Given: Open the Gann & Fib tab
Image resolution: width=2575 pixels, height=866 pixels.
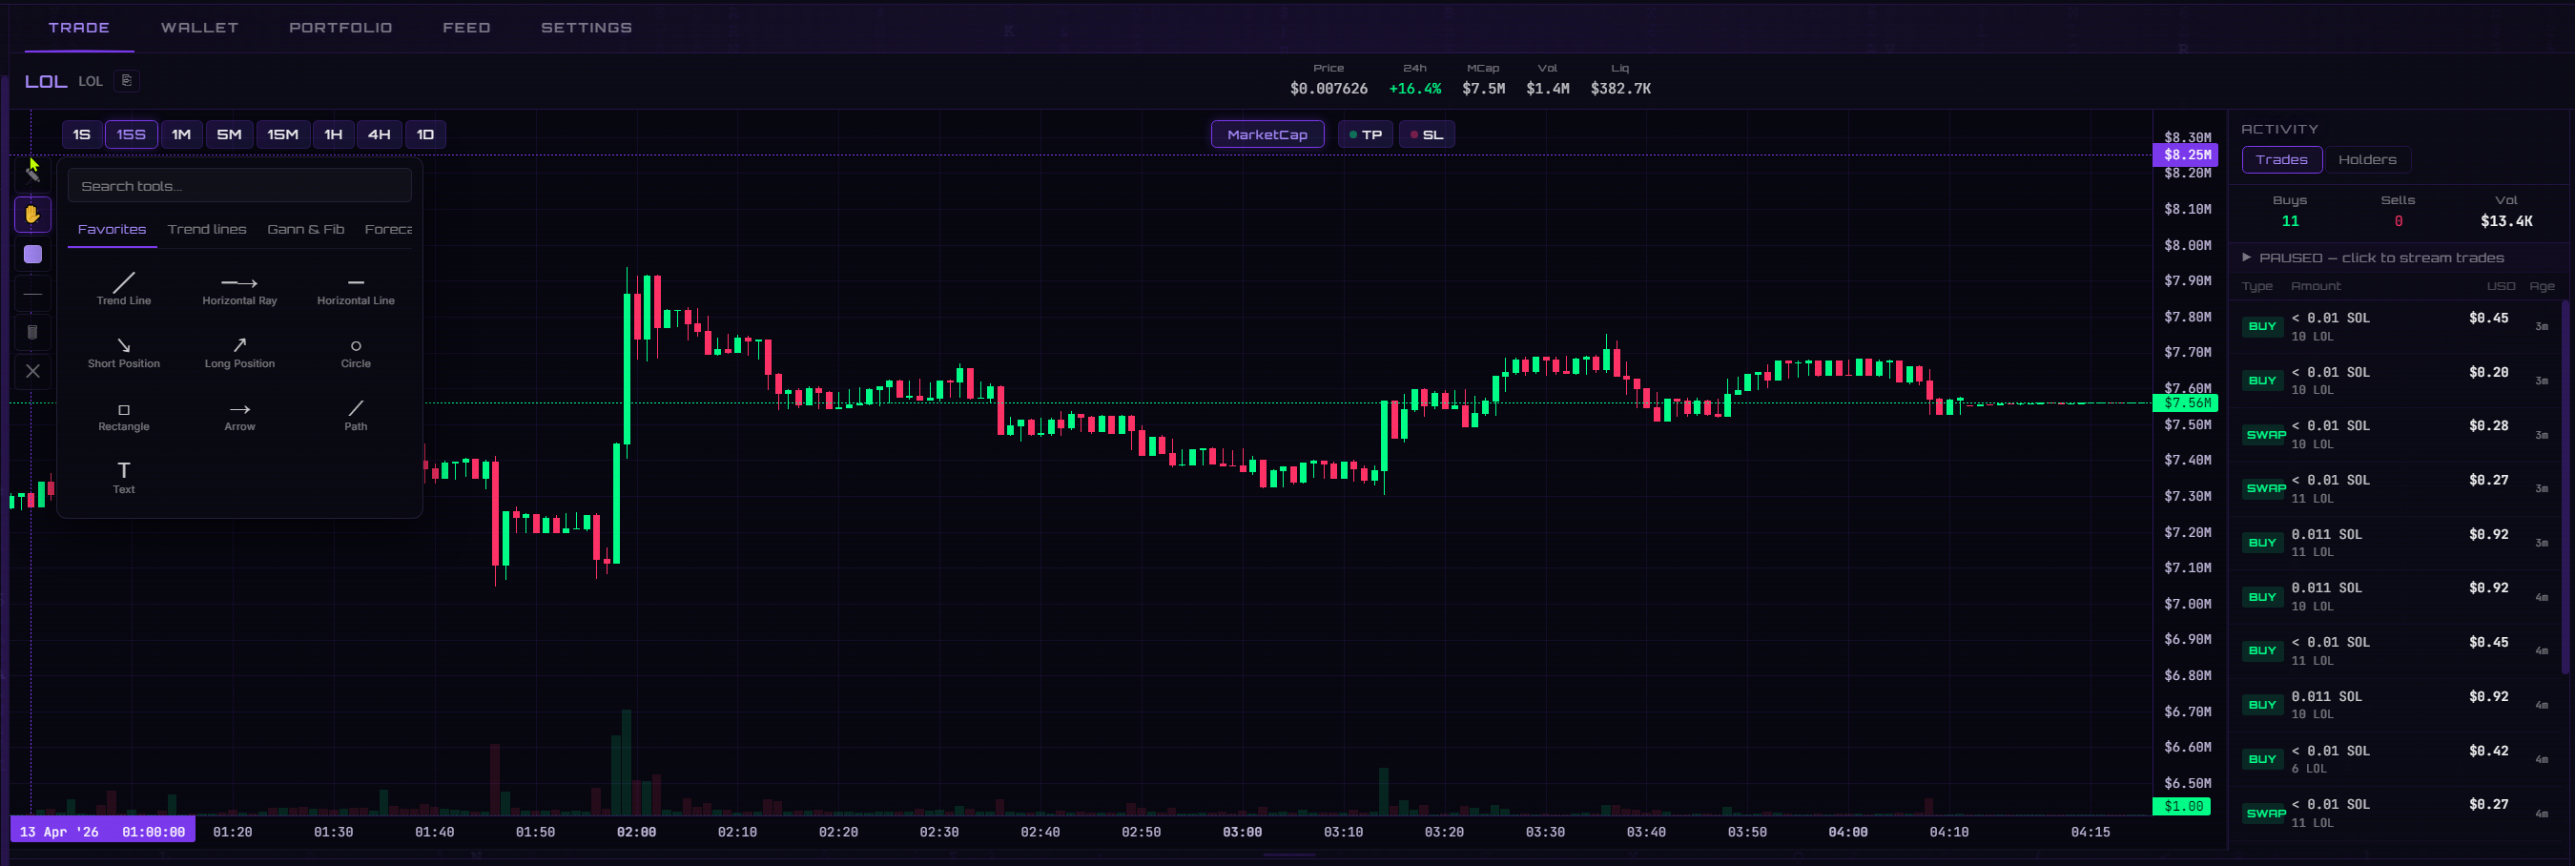Looking at the screenshot, I should [x=306, y=229].
